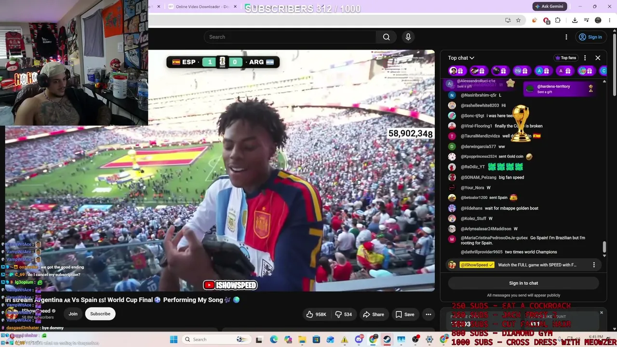Image resolution: width=617 pixels, height=347 pixels.
Task: Click @Hidehans wait for mbappe message
Action: pos(493,208)
